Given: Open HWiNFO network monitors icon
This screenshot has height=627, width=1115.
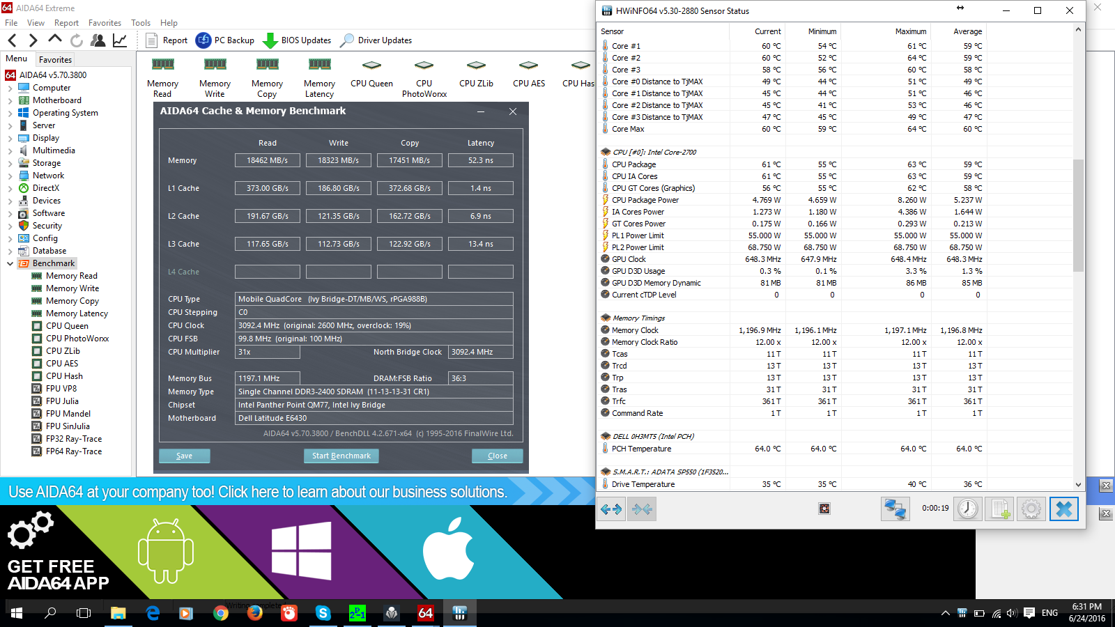Looking at the screenshot, I should [x=895, y=509].
